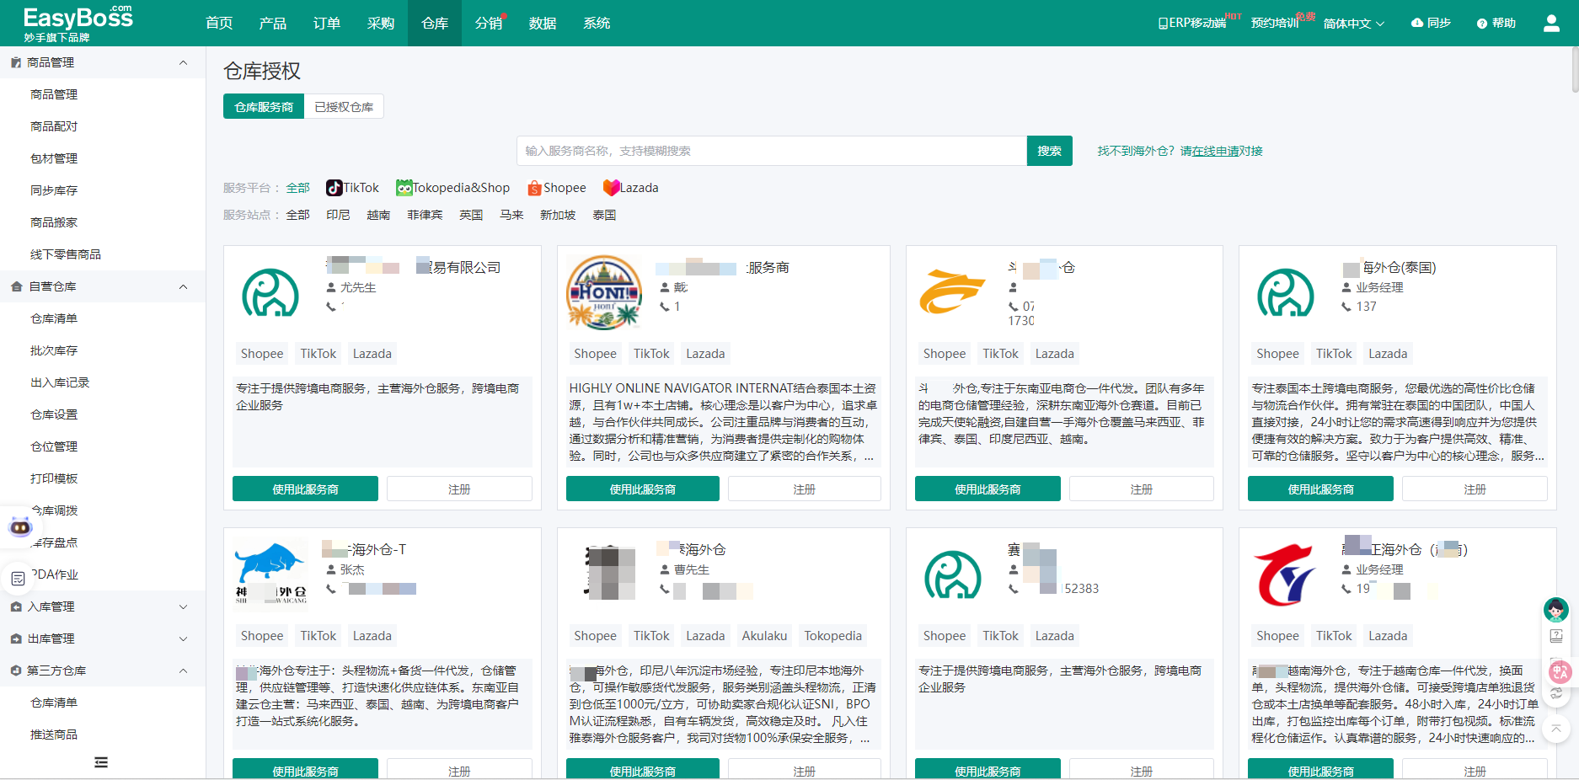Open the help question-mark icon
This screenshot has width=1579, height=780.
click(x=1482, y=24)
